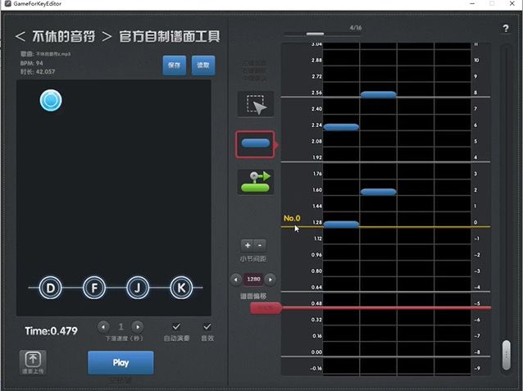This screenshot has height=391, width=523.
Task: Click the blue load button
Action: (203, 65)
